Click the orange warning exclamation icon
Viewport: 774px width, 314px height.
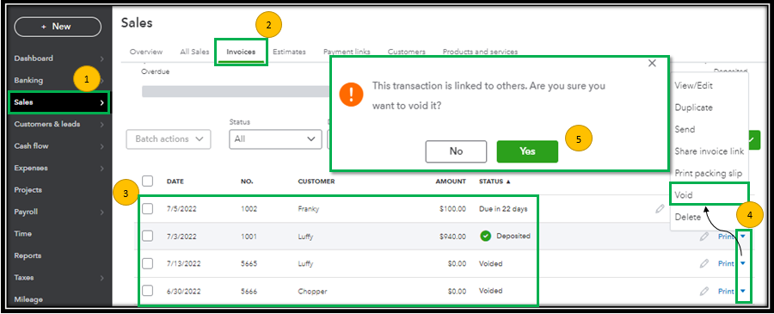click(x=351, y=94)
